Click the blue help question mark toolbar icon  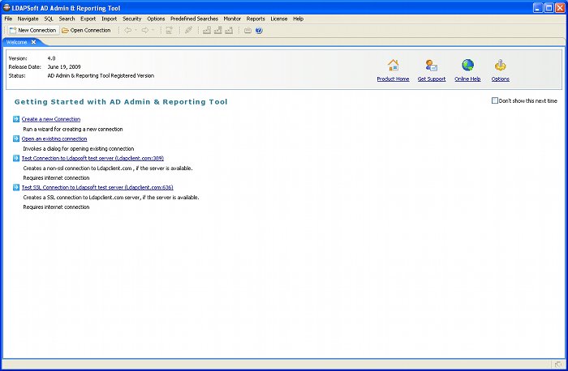coord(259,30)
